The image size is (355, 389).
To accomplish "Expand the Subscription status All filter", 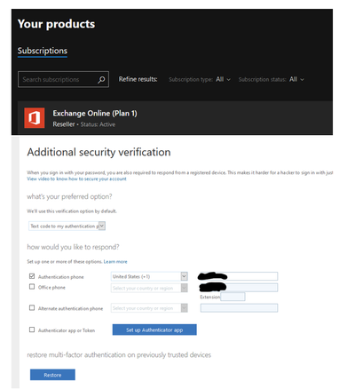I will [271, 79].
